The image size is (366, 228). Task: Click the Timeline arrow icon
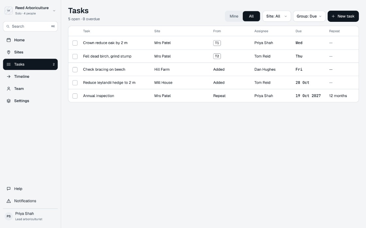[x=8, y=76]
